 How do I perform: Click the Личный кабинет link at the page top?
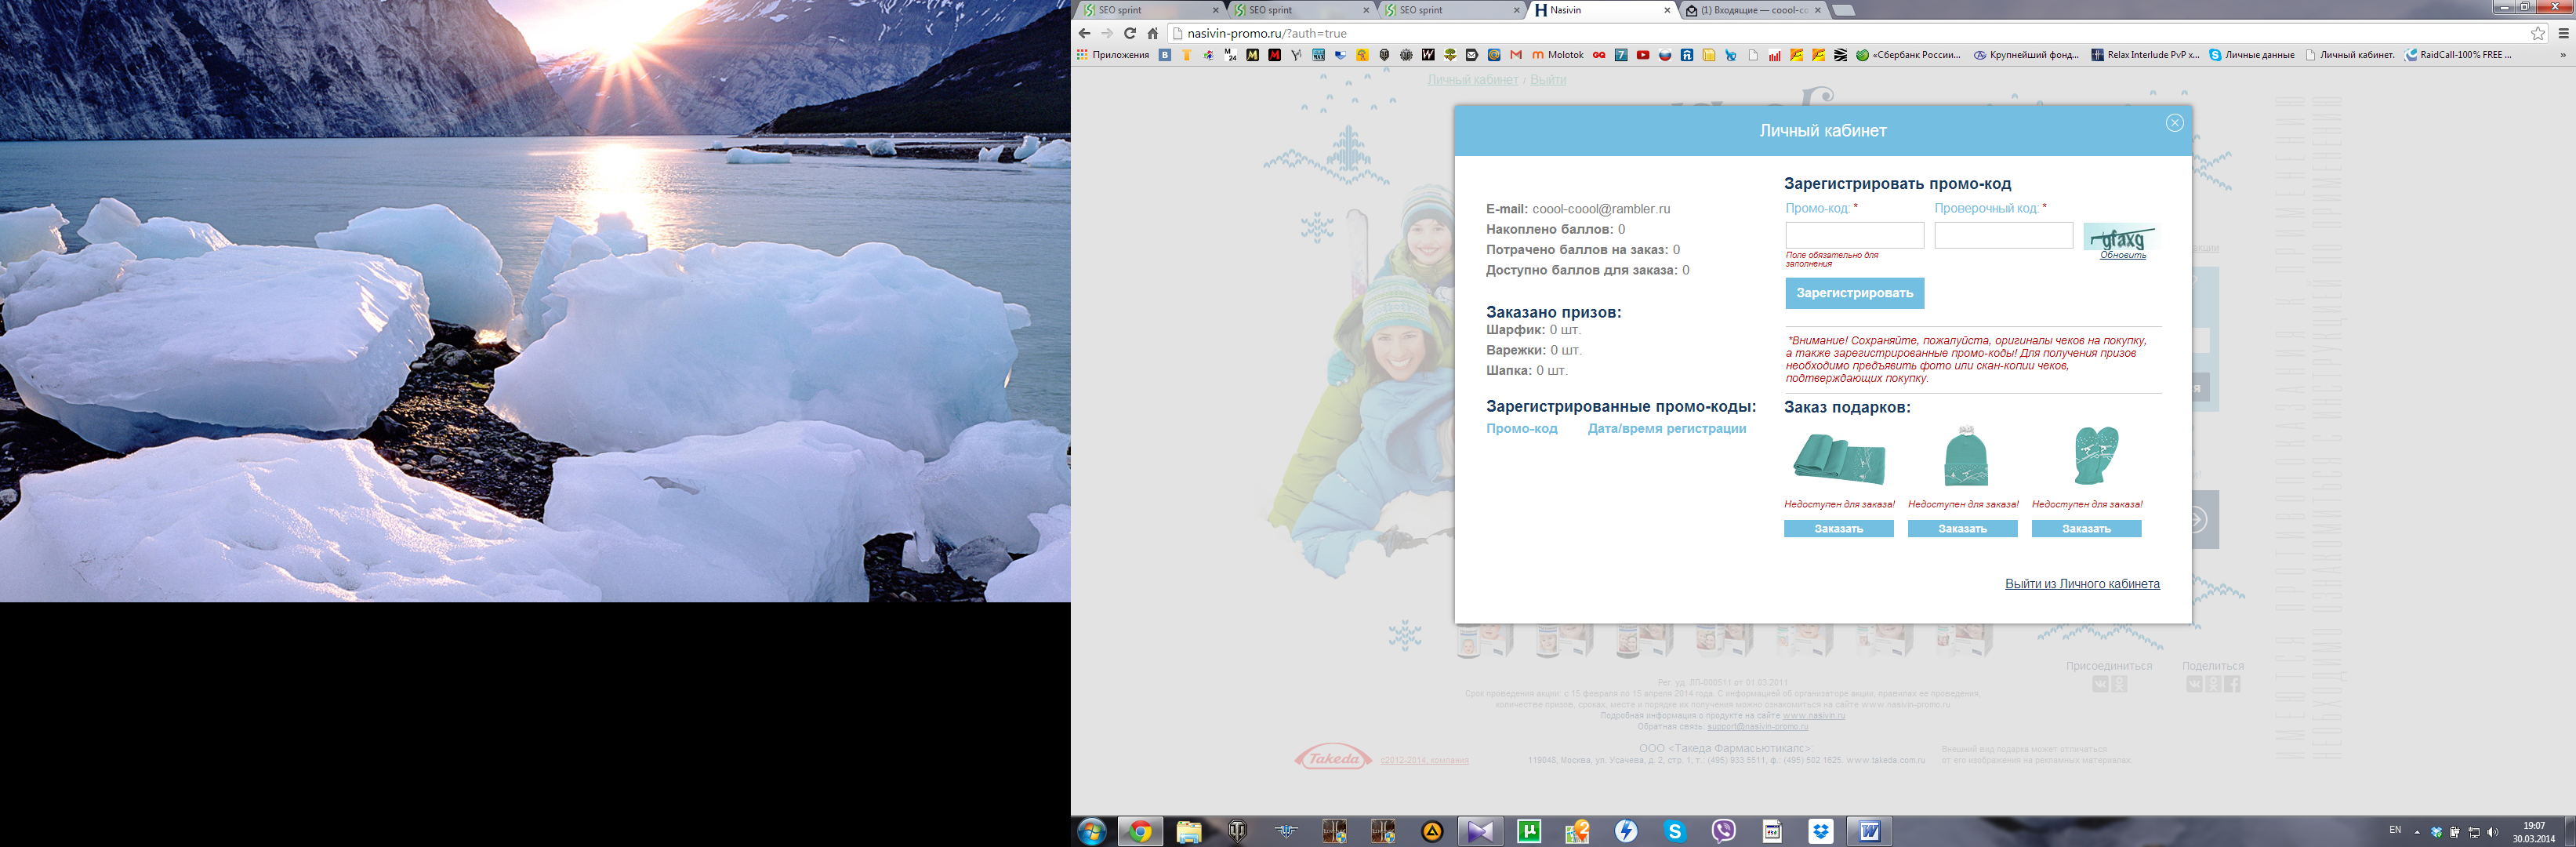pyautogui.click(x=1473, y=80)
